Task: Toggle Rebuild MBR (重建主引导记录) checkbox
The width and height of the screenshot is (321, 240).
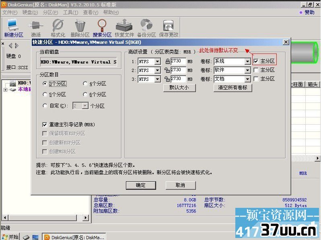Action: (x=44, y=125)
